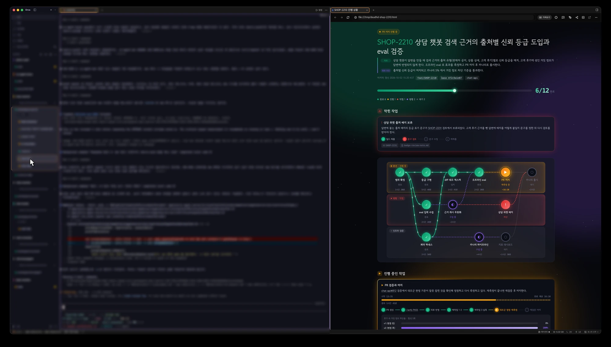Viewport: 611px width, 347px height.
Task: Go back with Orca's left arrow
Action: click(x=51, y=10)
